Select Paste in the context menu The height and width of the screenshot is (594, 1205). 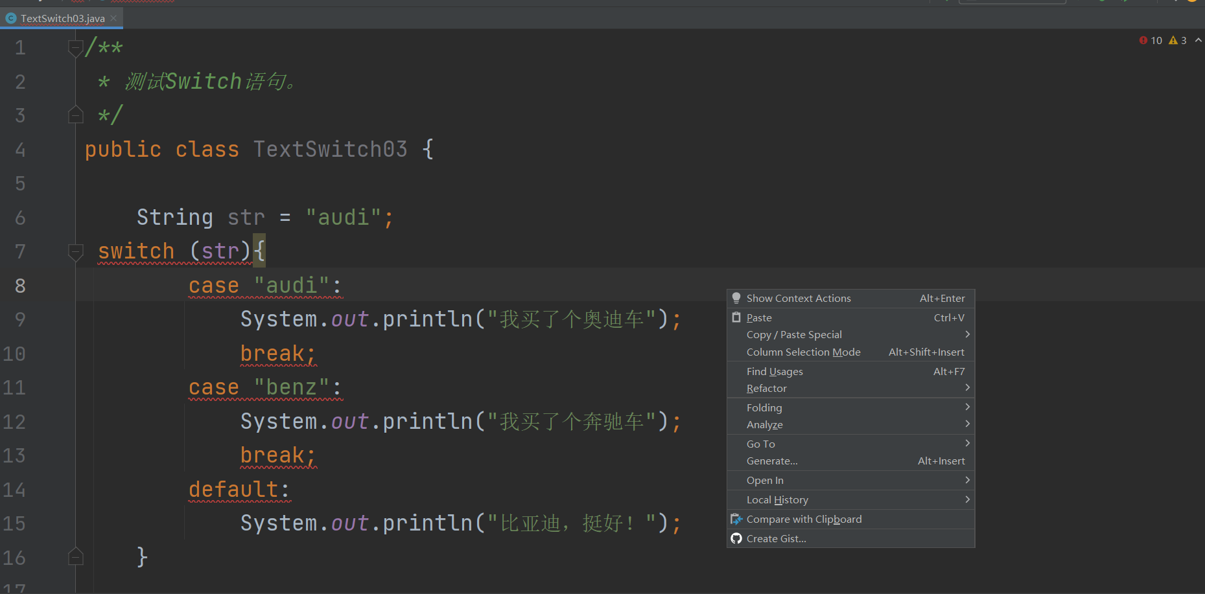pyautogui.click(x=850, y=317)
